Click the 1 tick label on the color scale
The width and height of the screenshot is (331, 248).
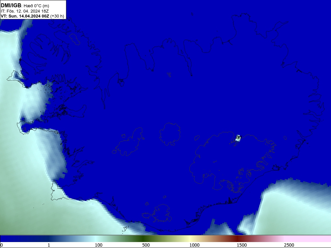point(49,245)
